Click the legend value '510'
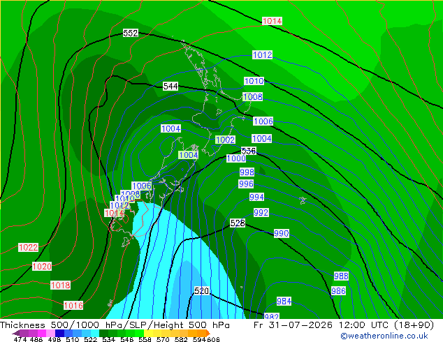 tap(73, 339)
